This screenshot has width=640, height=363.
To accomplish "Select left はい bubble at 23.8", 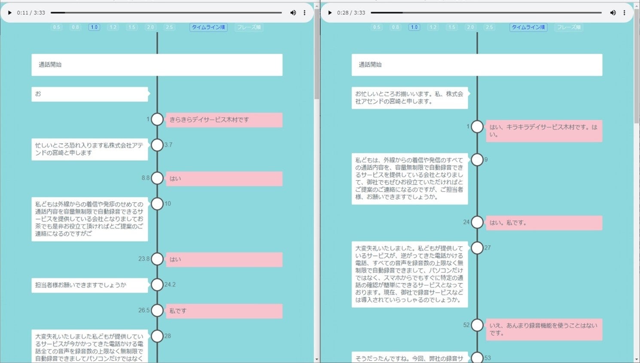I will (x=224, y=259).
